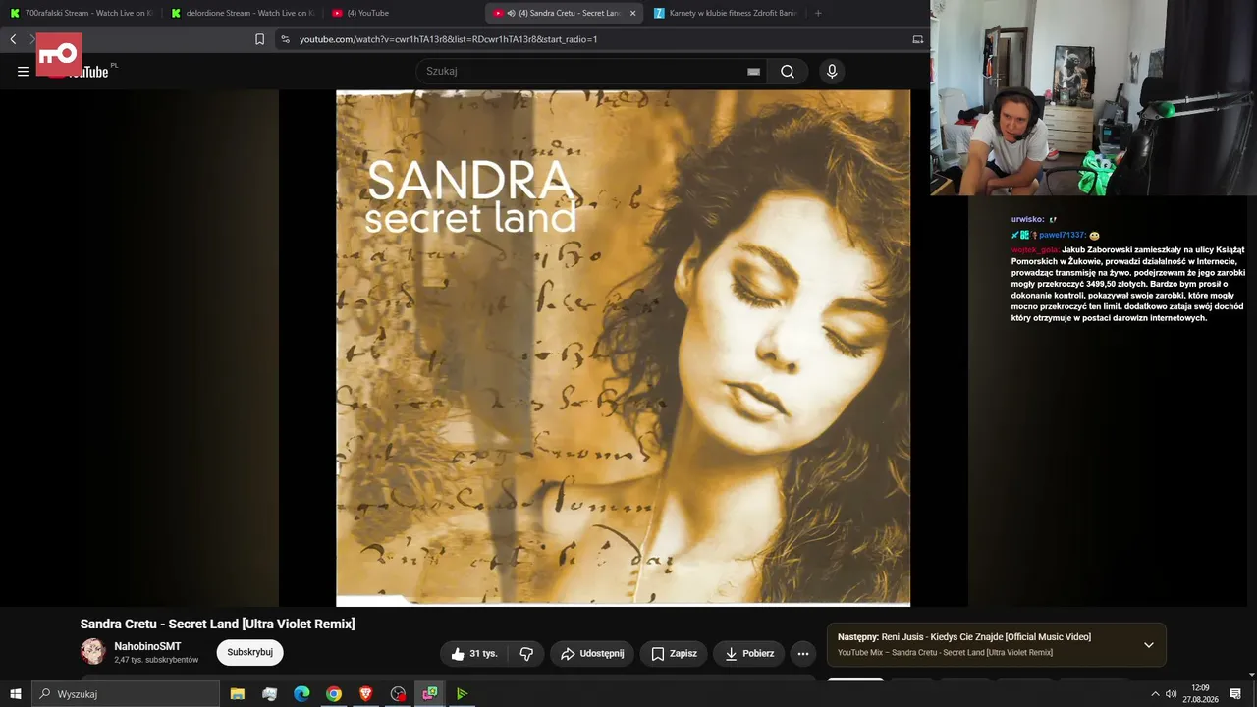Open File Explorer from the taskbar
This screenshot has height=707, width=1257.
[238, 694]
